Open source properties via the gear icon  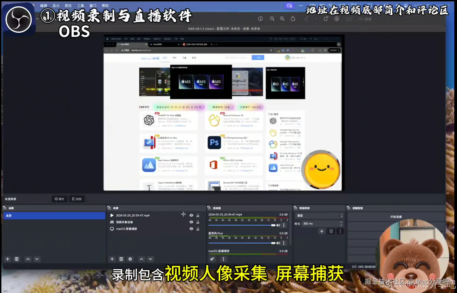point(130,259)
